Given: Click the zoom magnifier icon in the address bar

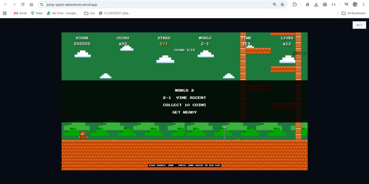Looking at the screenshot, I should point(274,5).
